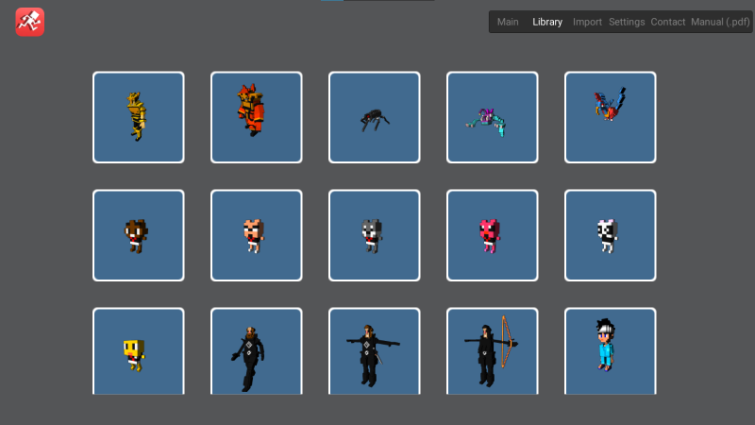The image size is (755, 425).
Task: Pick the brown bear chibi character
Action: coord(138,235)
